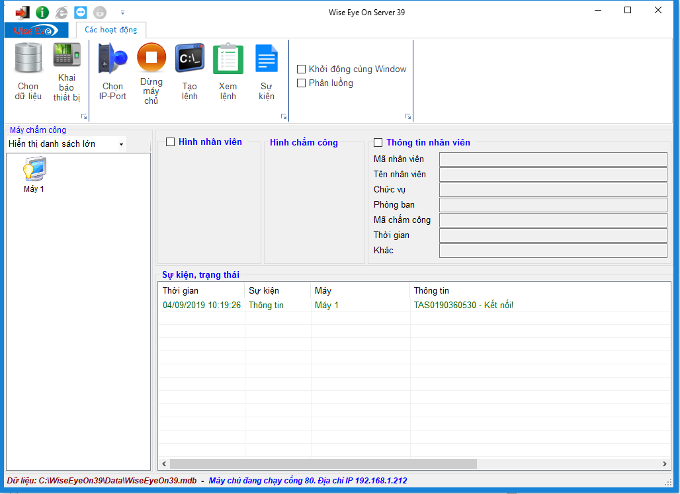Image resolution: width=680 pixels, height=494 pixels.
Task: Click the Wise Eye application menu
Action: point(36,30)
